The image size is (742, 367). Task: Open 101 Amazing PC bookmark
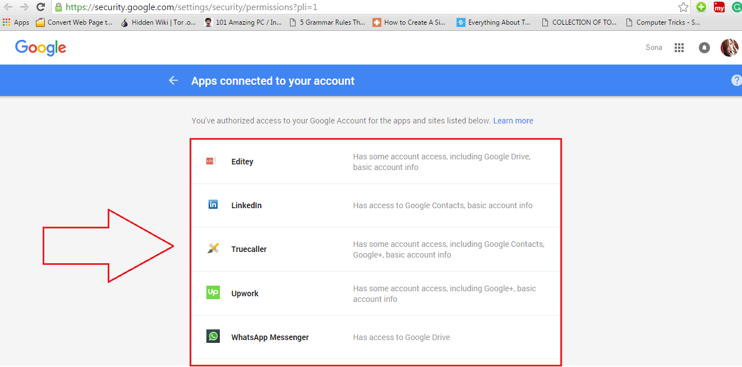(243, 22)
